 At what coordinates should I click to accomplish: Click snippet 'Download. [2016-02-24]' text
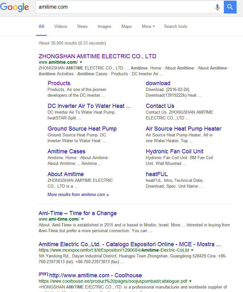pyautogui.click(x=168, y=90)
